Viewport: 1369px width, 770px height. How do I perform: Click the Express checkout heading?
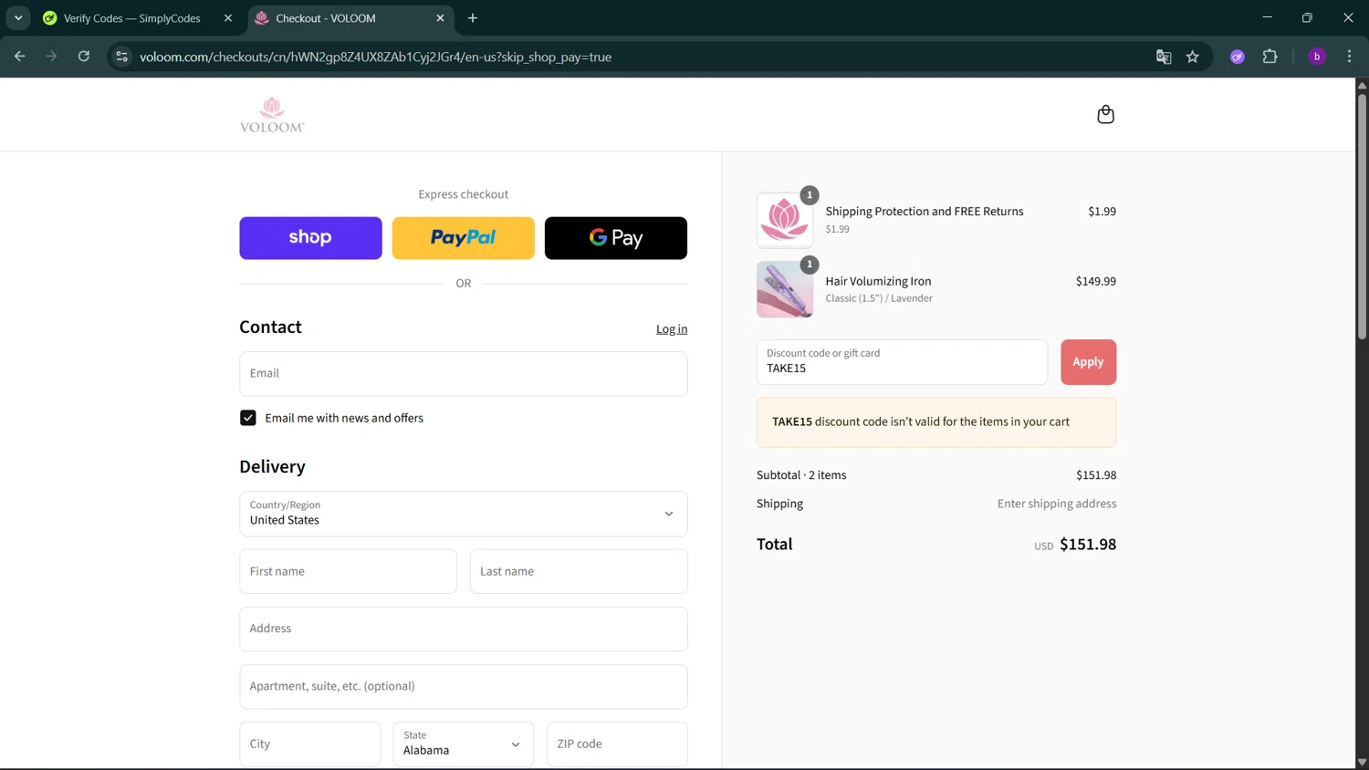click(464, 194)
